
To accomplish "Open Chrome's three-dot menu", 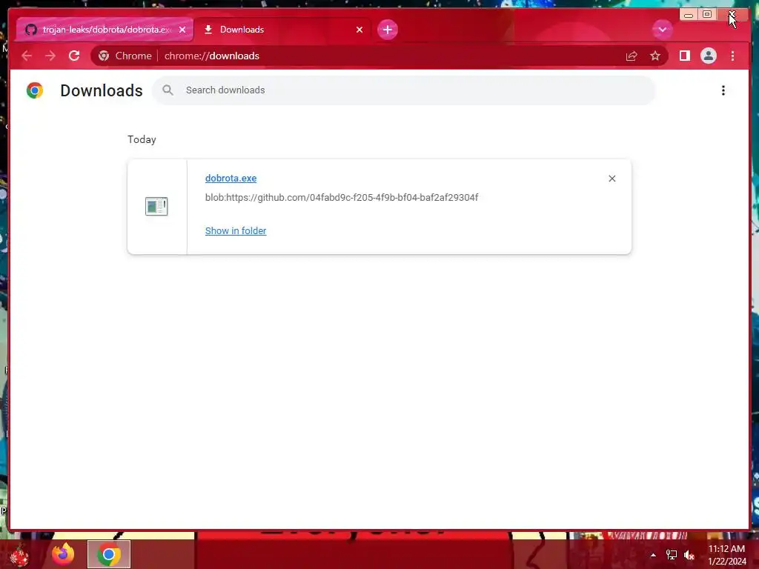I will [732, 56].
